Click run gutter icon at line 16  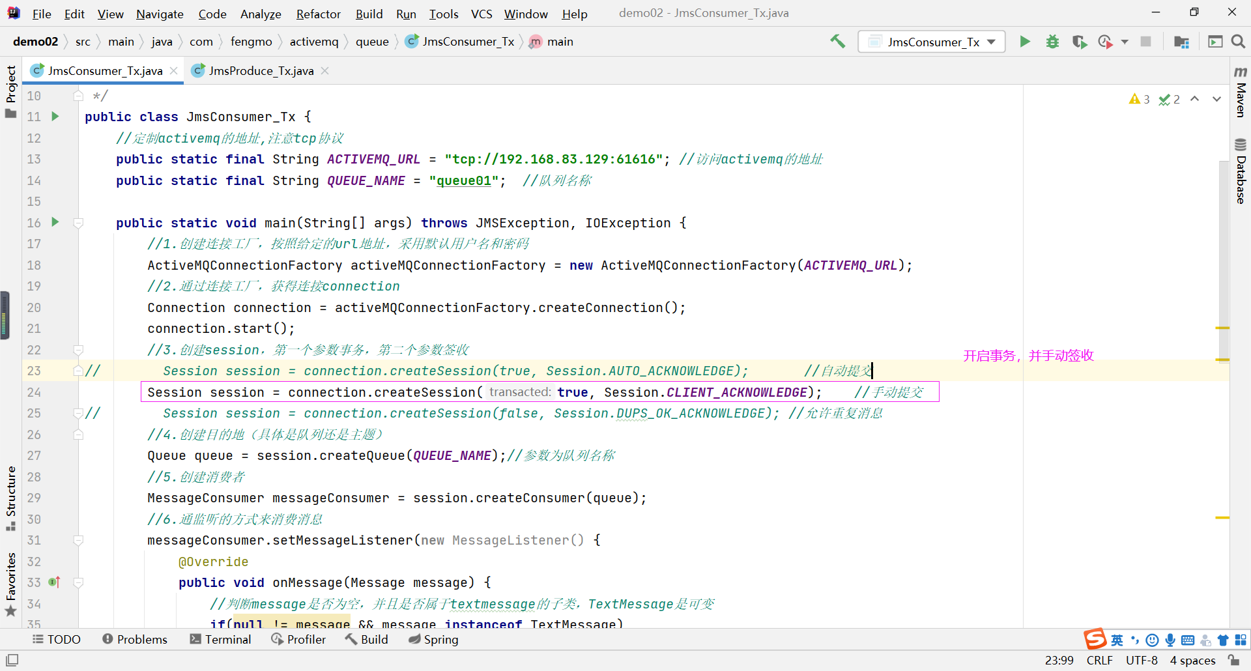coord(55,222)
